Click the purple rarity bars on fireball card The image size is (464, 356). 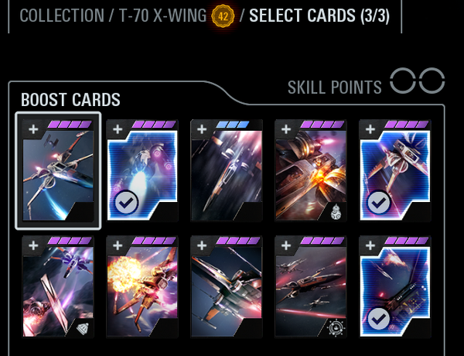pyautogui.click(x=154, y=241)
